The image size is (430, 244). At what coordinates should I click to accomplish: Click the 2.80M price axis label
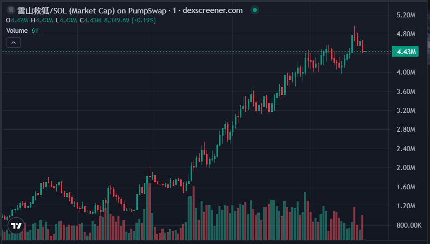click(x=406, y=129)
